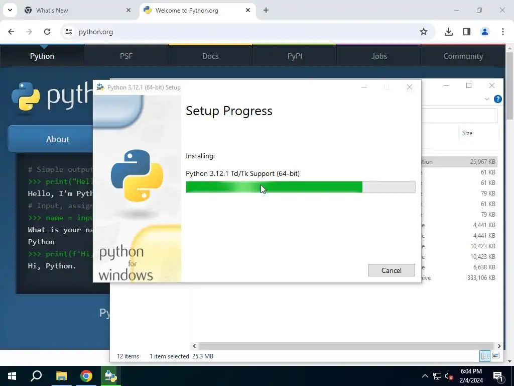
Task: Open the Windows Start menu
Action: click(12, 376)
